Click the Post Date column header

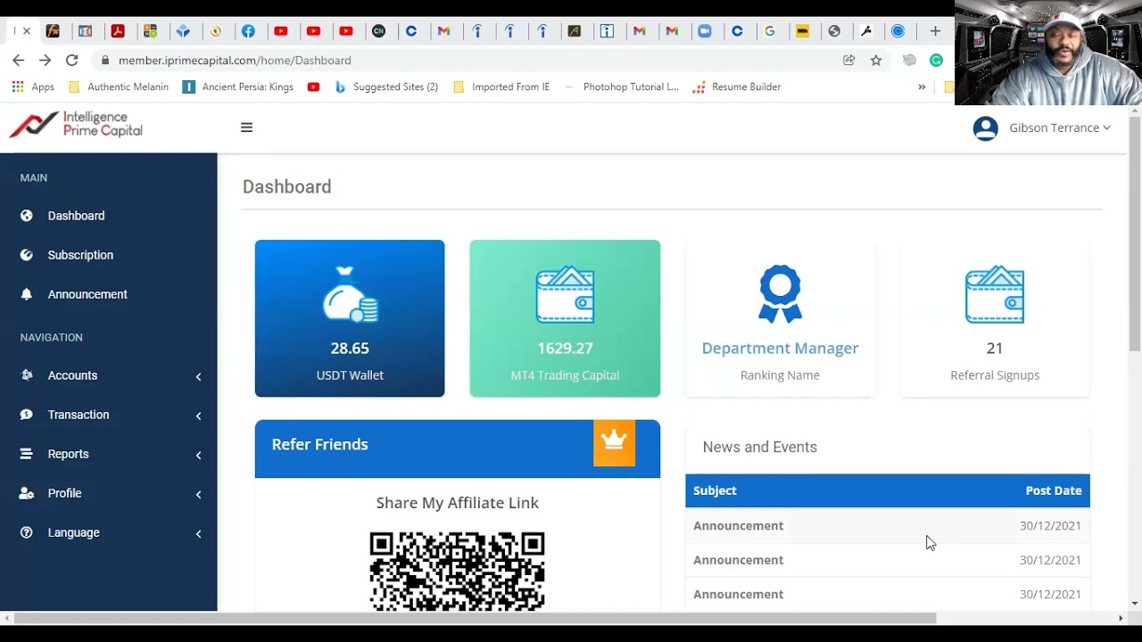[1054, 490]
